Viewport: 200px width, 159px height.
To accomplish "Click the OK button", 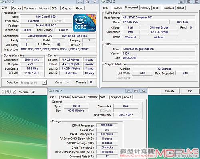I will click(x=190, y=91).
